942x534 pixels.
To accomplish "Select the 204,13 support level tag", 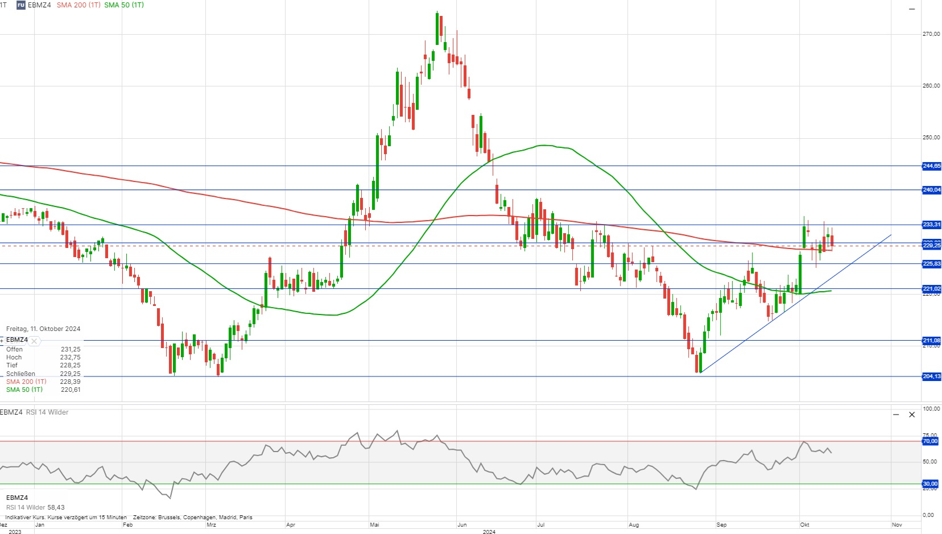I will [931, 376].
